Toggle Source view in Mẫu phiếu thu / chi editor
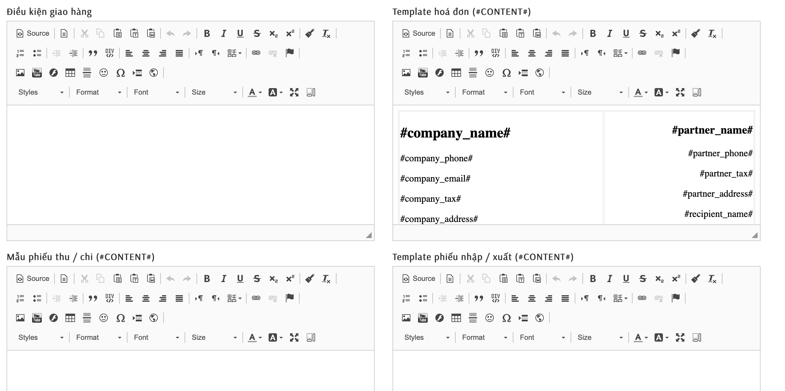 coord(32,278)
